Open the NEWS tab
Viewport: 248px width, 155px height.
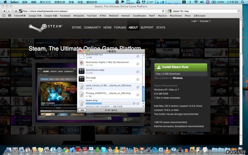pyautogui.click(x=107, y=28)
